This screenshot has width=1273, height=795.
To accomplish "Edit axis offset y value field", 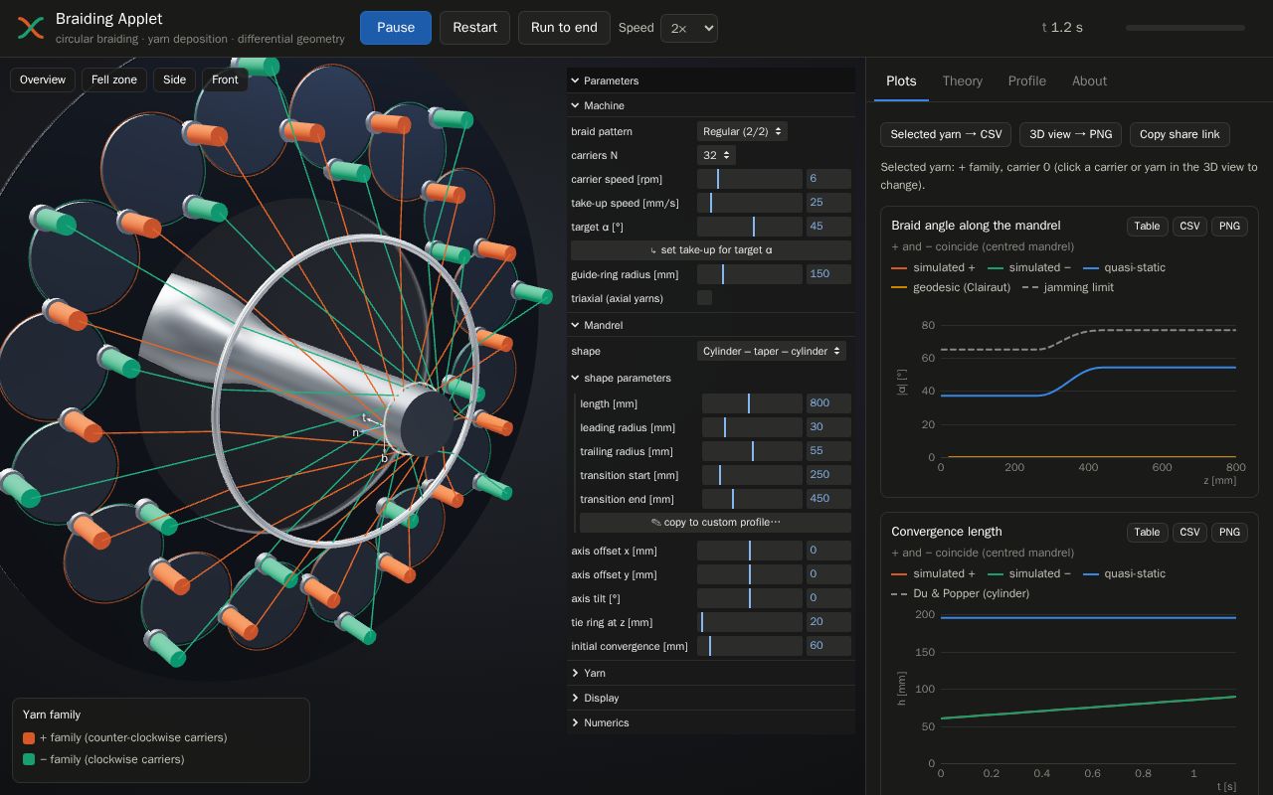I will click(828, 574).
